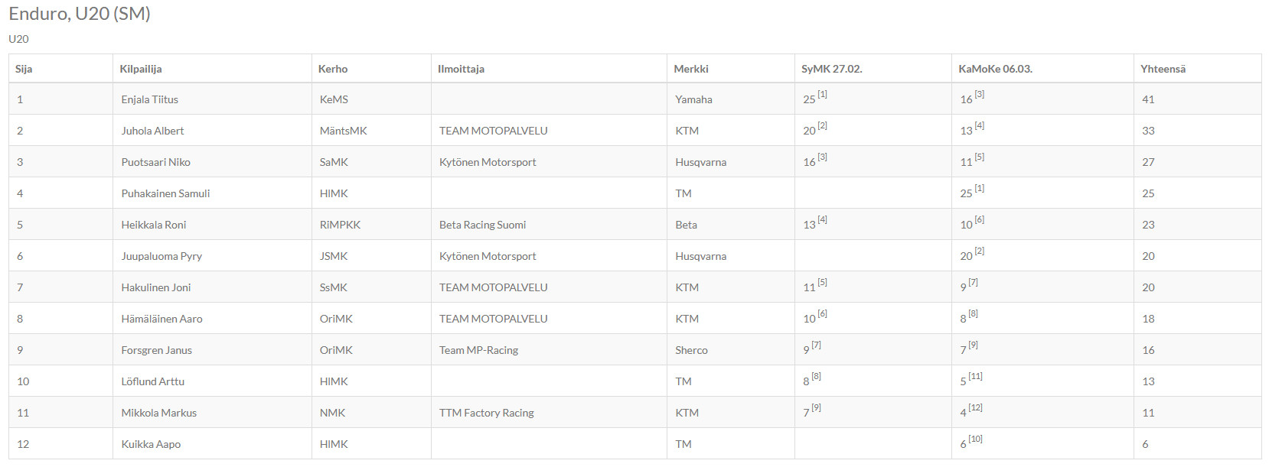Click 'TTM Factory Racing' entrant cell
The height and width of the screenshot is (467, 1269).
click(x=487, y=413)
